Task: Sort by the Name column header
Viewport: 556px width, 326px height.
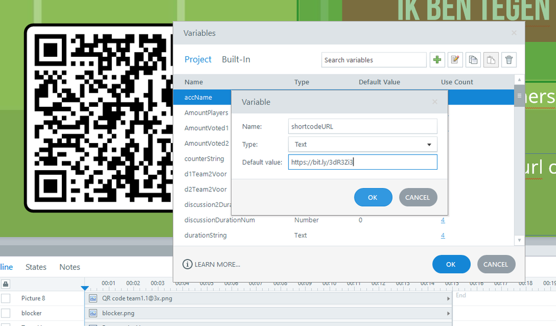Action: pyautogui.click(x=194, y=82)
